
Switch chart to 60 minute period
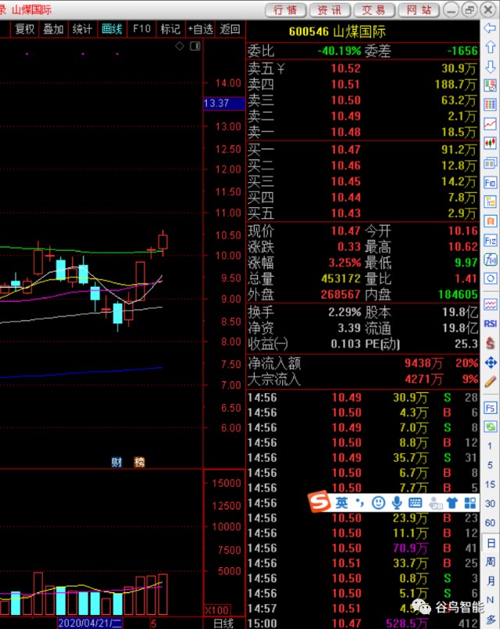490,523
